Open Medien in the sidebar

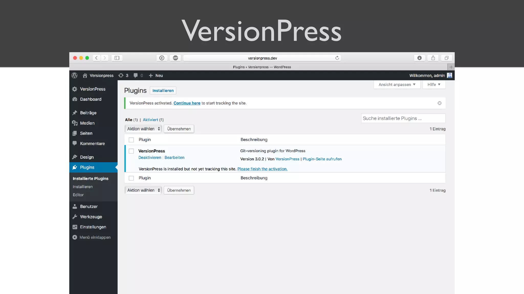(x=93, y=123)
